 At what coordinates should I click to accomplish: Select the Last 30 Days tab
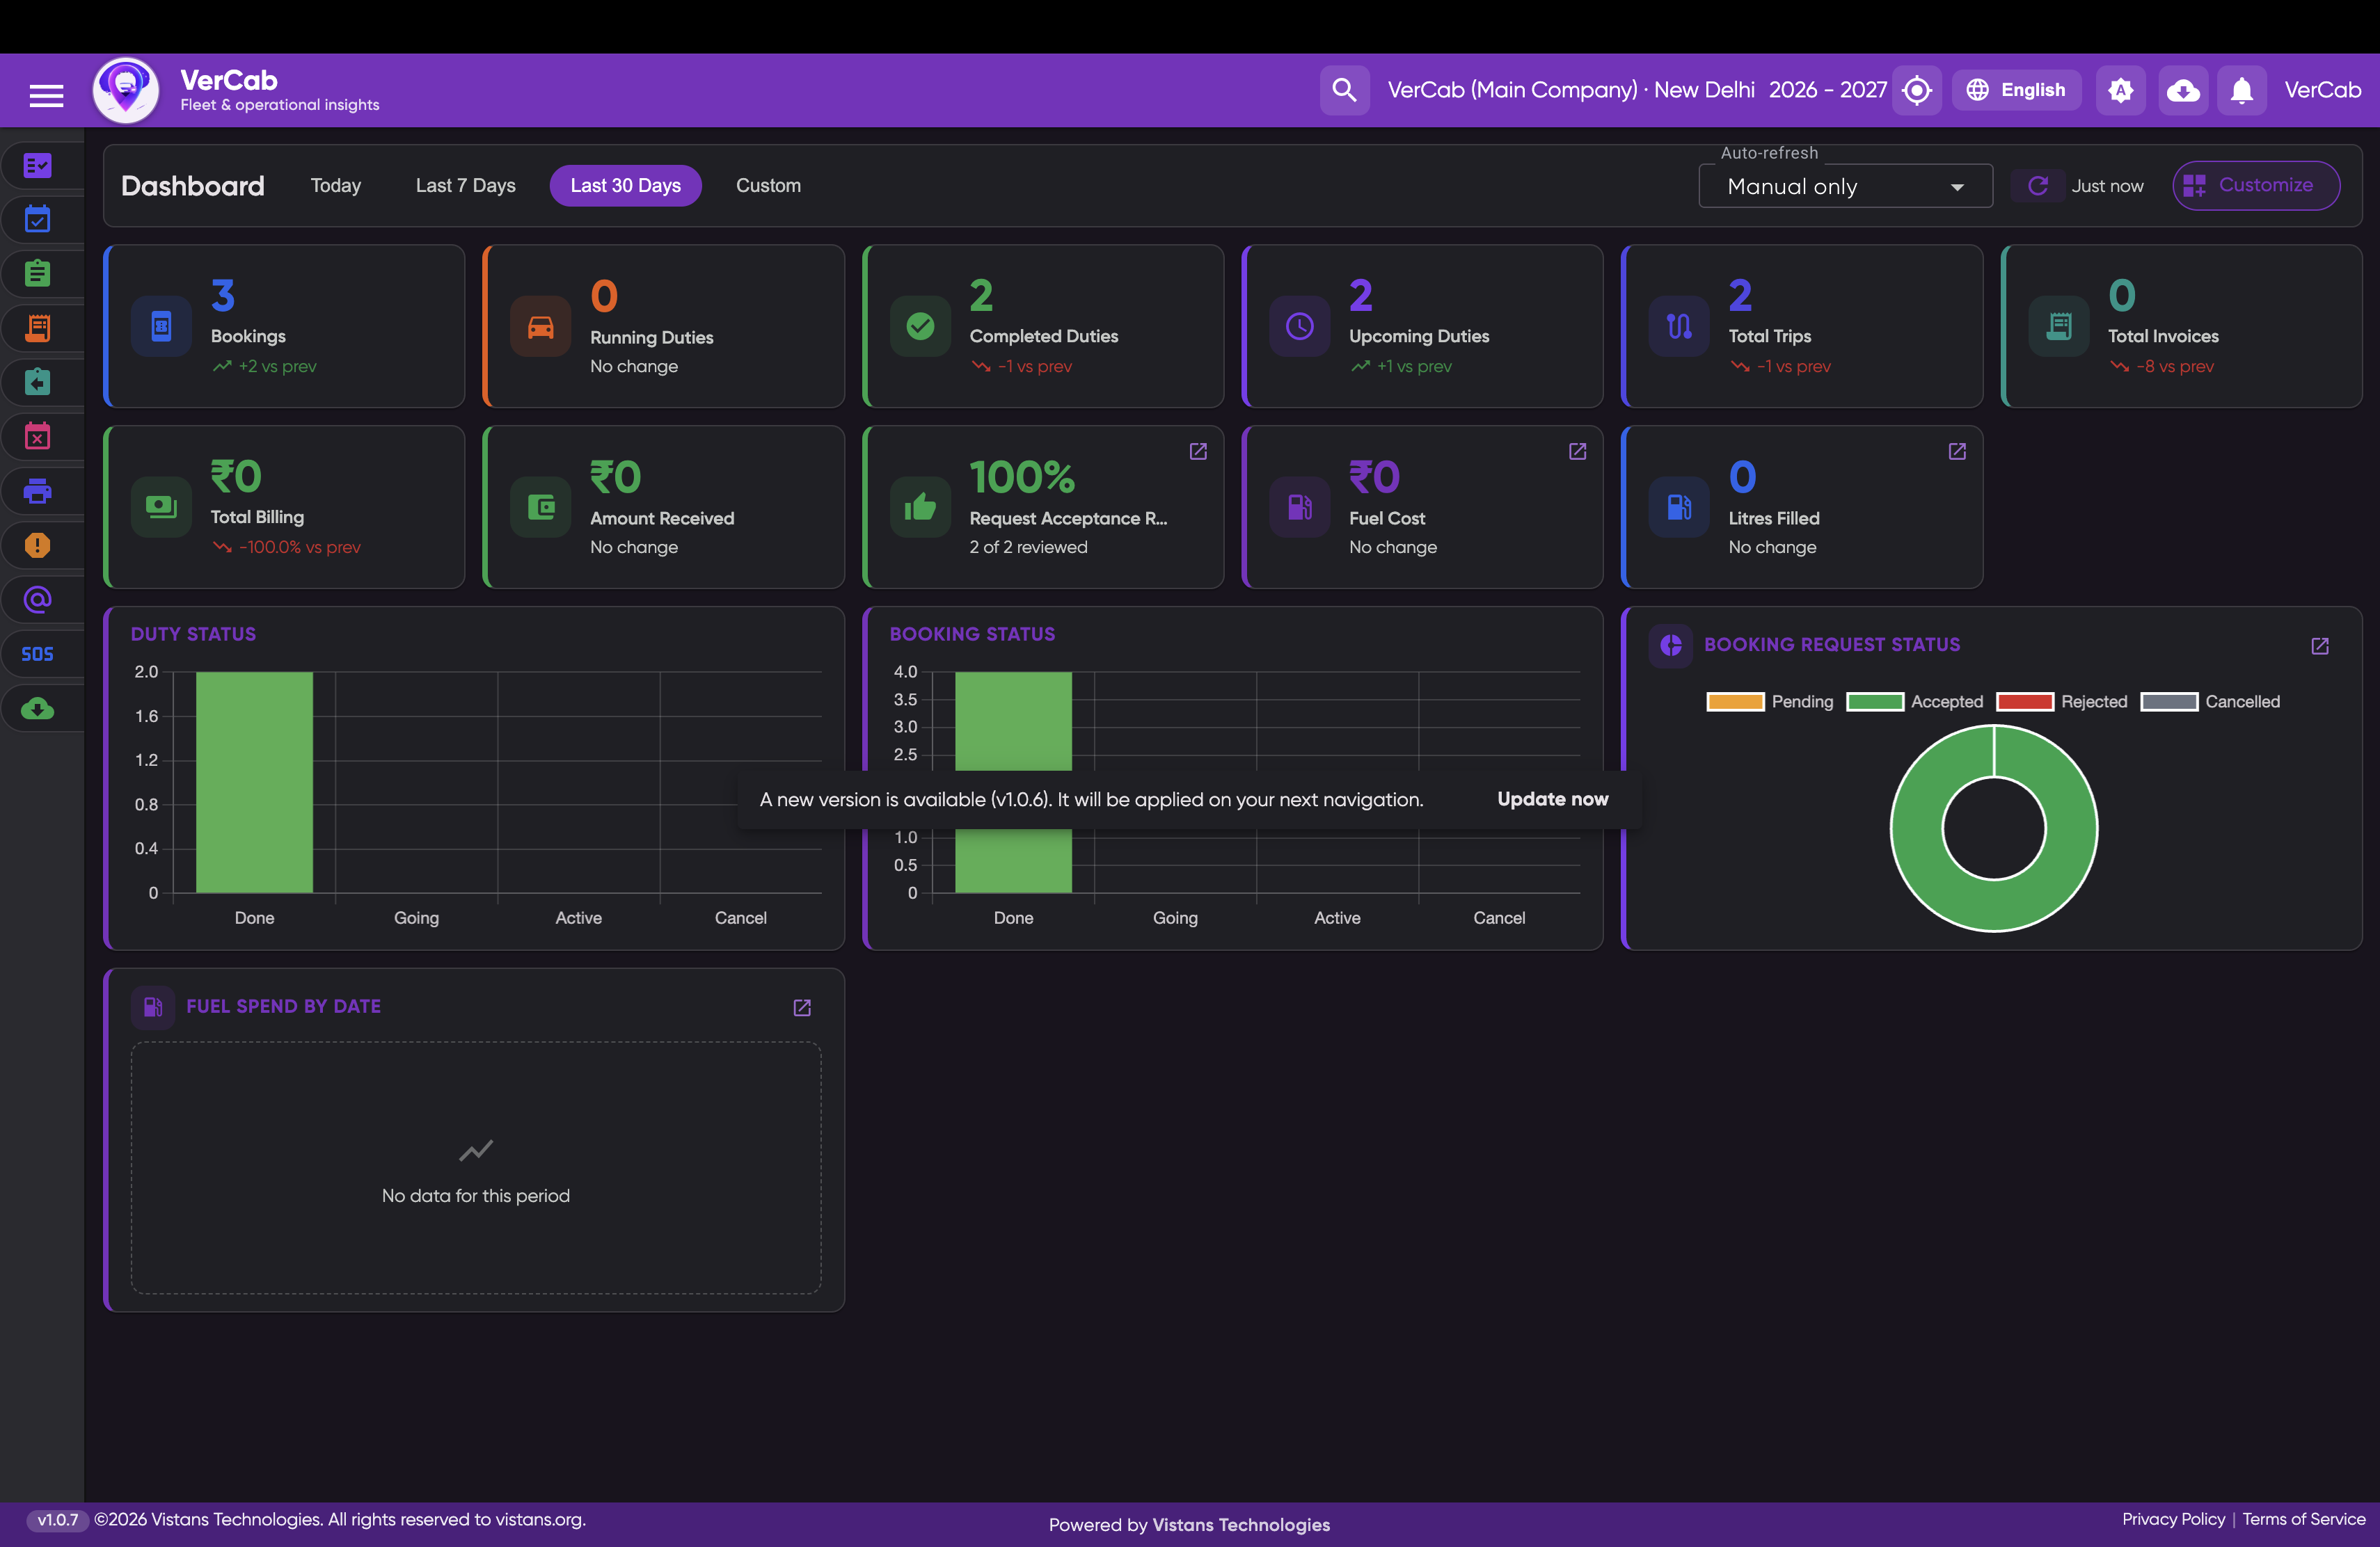(x=625, y=186)
